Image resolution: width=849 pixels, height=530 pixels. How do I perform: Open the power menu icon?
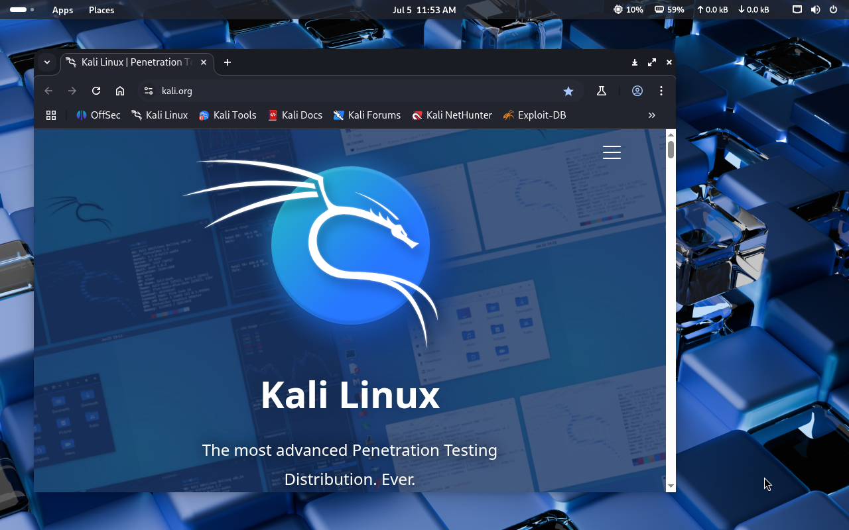pyautogui.click(x=833, y=10)
